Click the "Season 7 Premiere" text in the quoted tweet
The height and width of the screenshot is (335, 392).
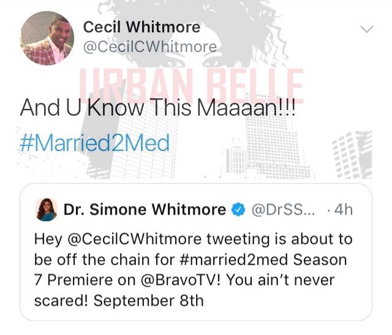(x=190, y=270)
